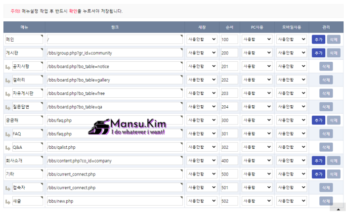
Task: Click the sub-menu arrow icon beside FAQ
Action: click(x=8, y=134)
